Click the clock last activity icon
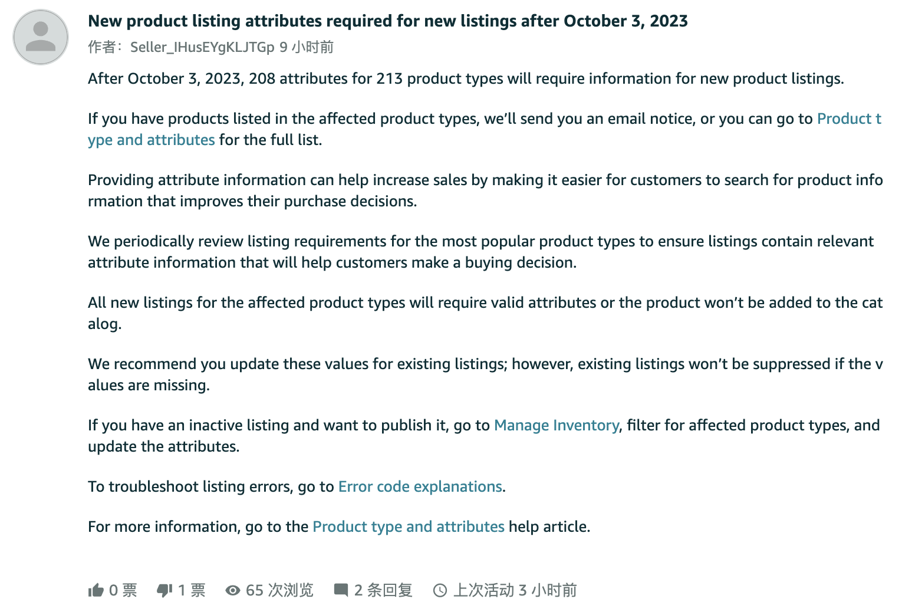 pos(440,590)
